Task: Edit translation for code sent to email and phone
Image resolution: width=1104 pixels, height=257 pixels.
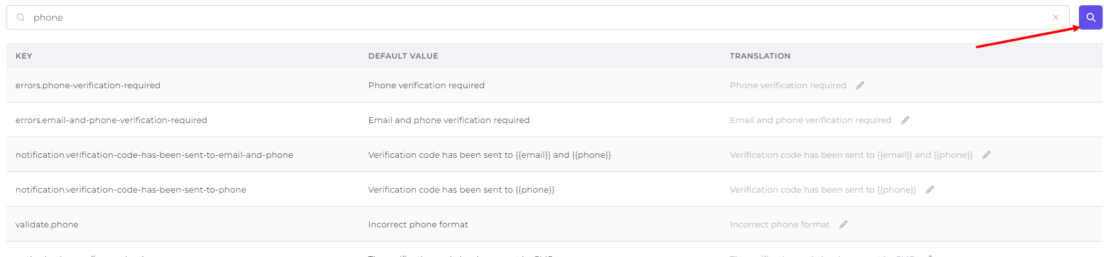Action: coord(986,155)
